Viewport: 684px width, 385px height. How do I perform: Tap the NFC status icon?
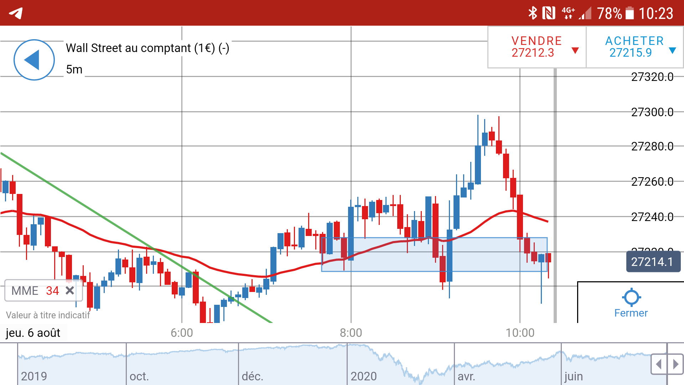pyautogui.click(x=548, y=13)
